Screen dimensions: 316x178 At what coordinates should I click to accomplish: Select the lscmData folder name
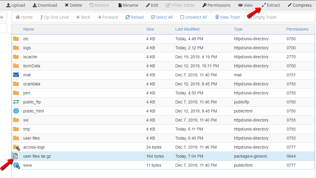coord(32,66)
